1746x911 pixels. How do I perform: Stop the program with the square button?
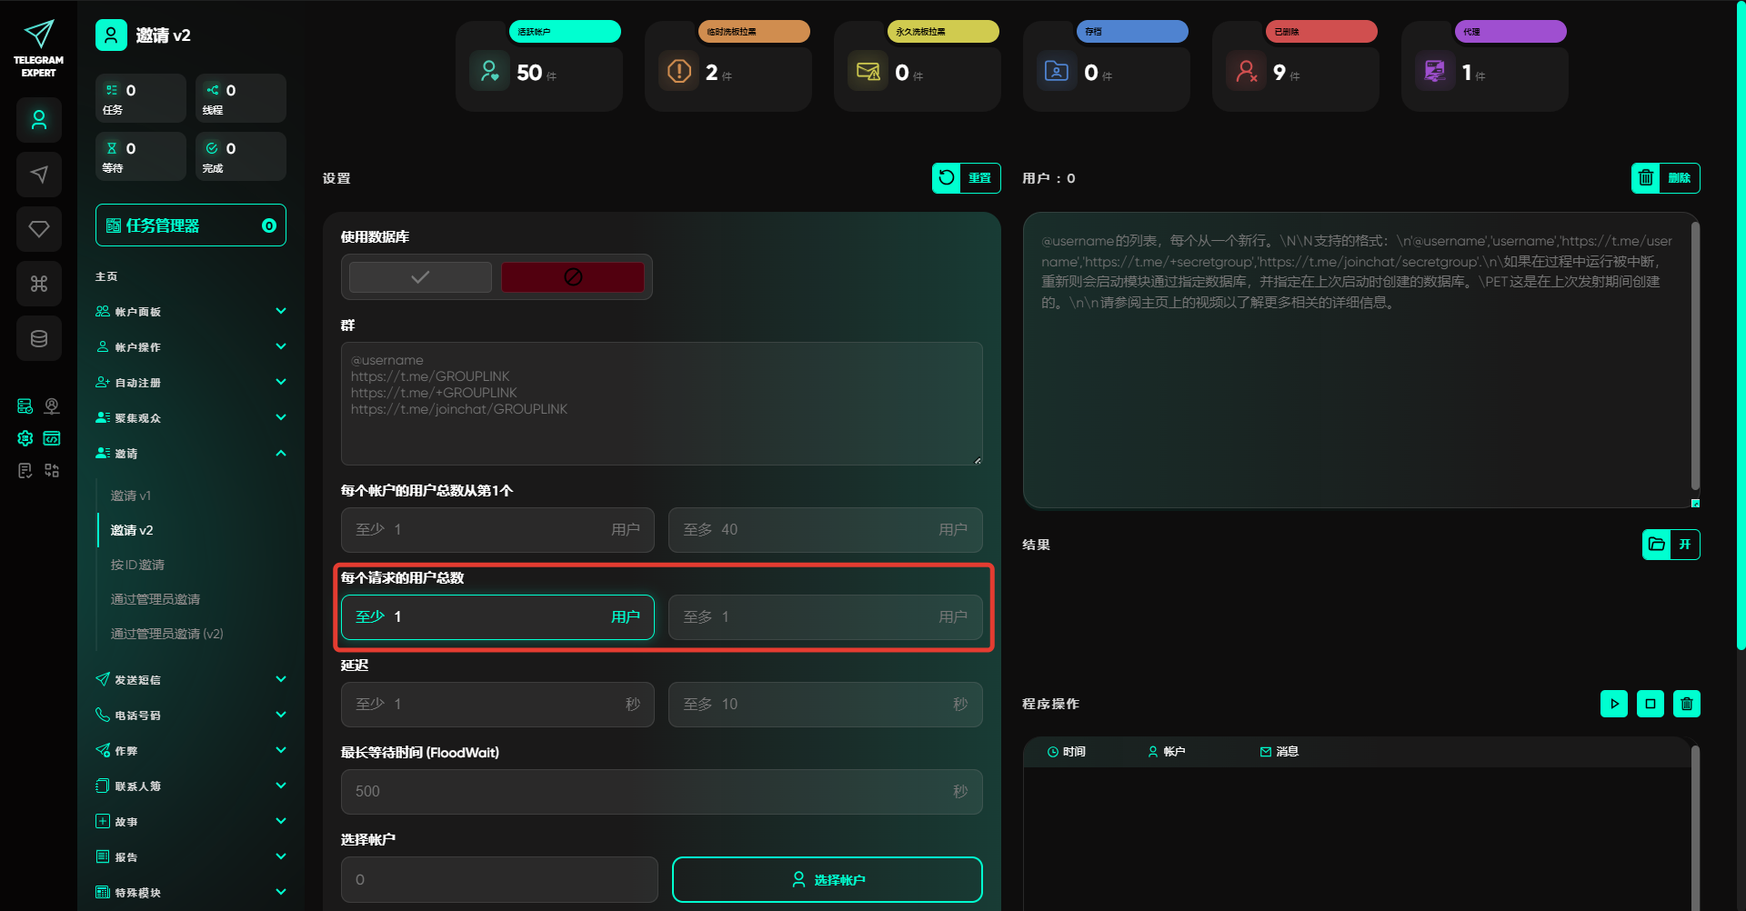(x=1650, y=704)
